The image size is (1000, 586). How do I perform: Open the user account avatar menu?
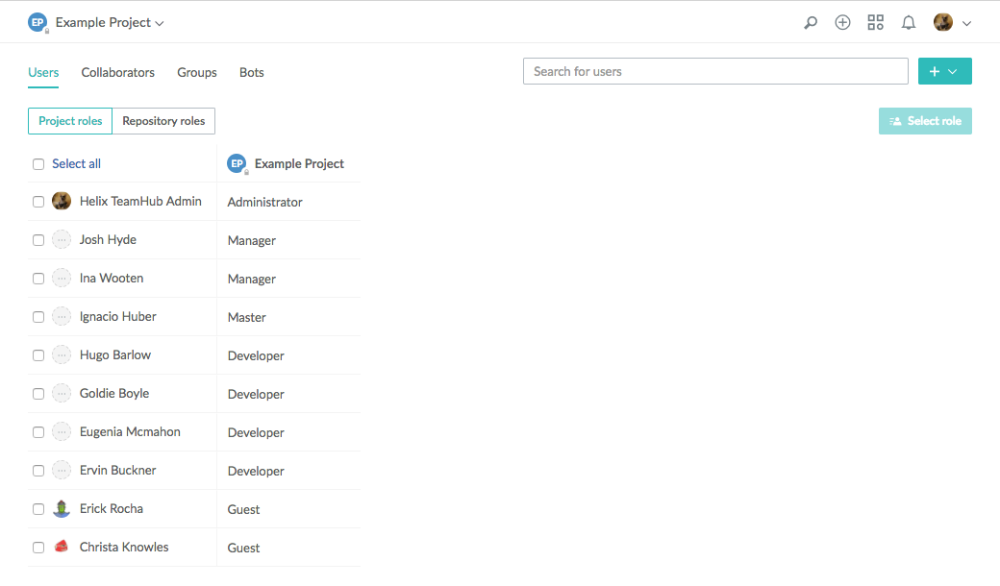click(x=952, y=23)
